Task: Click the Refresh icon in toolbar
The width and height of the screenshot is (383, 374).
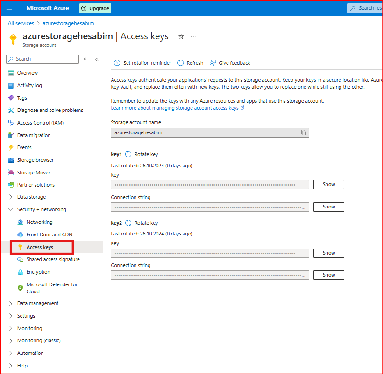Action: pyautogui.click(x=180, y=63)
